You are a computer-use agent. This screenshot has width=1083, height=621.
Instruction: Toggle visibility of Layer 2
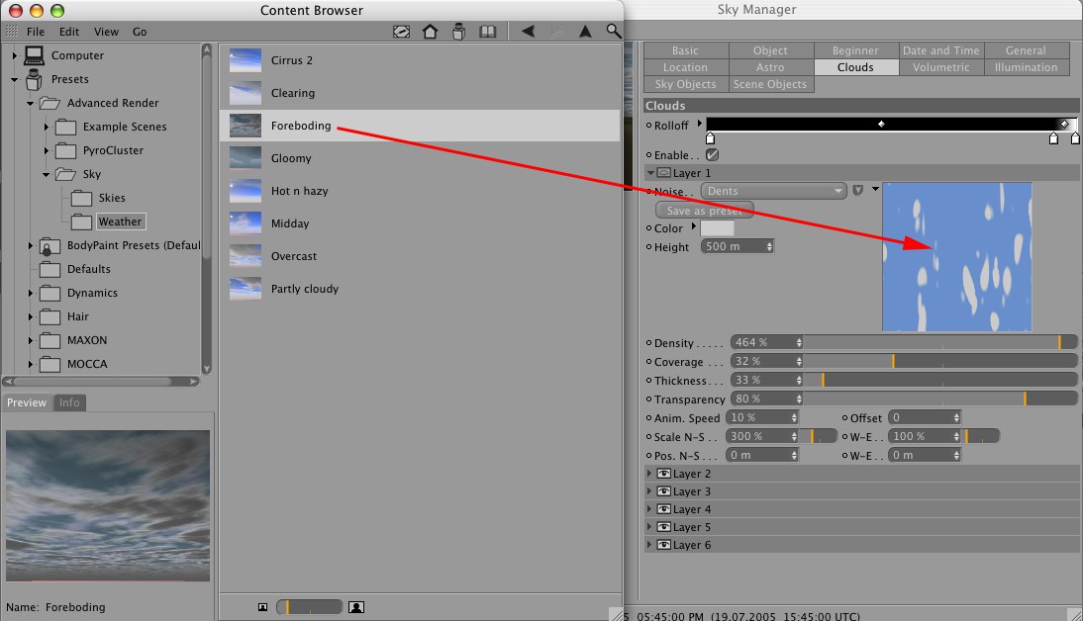click(664, 474)
